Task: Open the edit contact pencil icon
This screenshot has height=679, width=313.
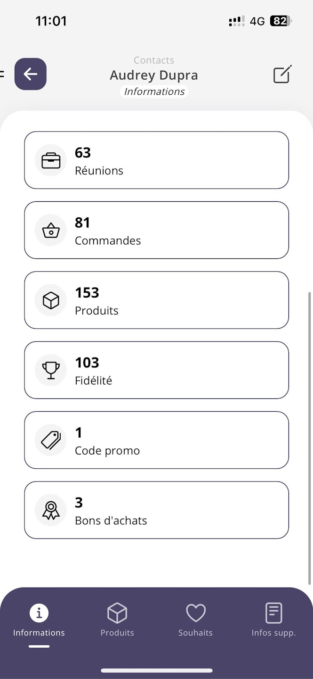Action: [x=282, y=75]
